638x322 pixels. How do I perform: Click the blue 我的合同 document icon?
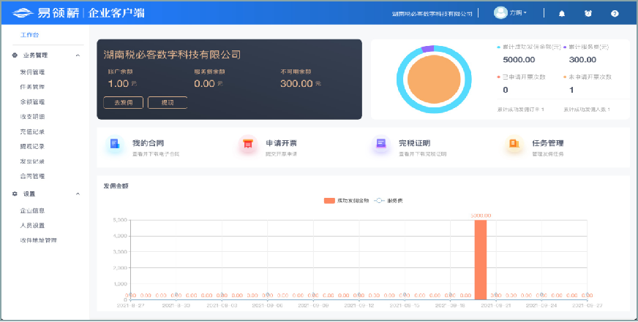pos(115,144)
